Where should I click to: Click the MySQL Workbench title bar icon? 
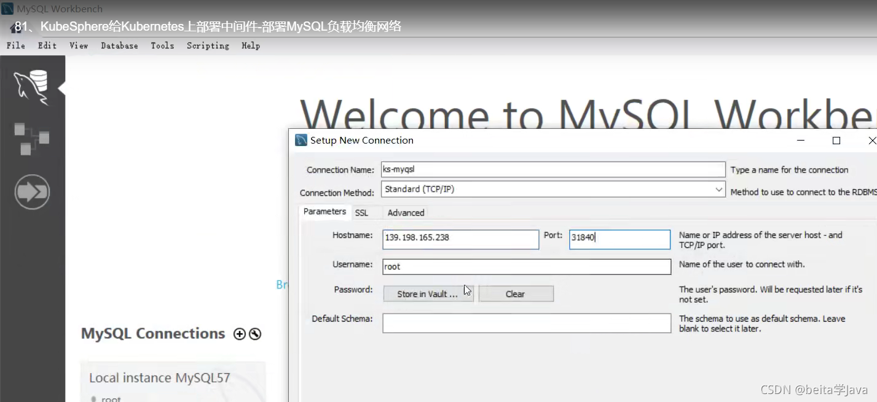(x=7, y=9)
